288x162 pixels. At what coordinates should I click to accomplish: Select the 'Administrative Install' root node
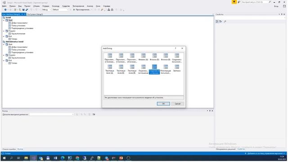pos(14,42)
